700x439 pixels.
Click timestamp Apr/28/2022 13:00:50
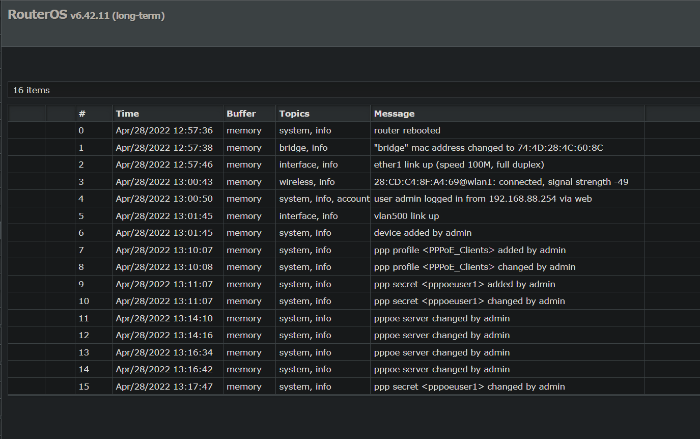click(x=164, y=199)
